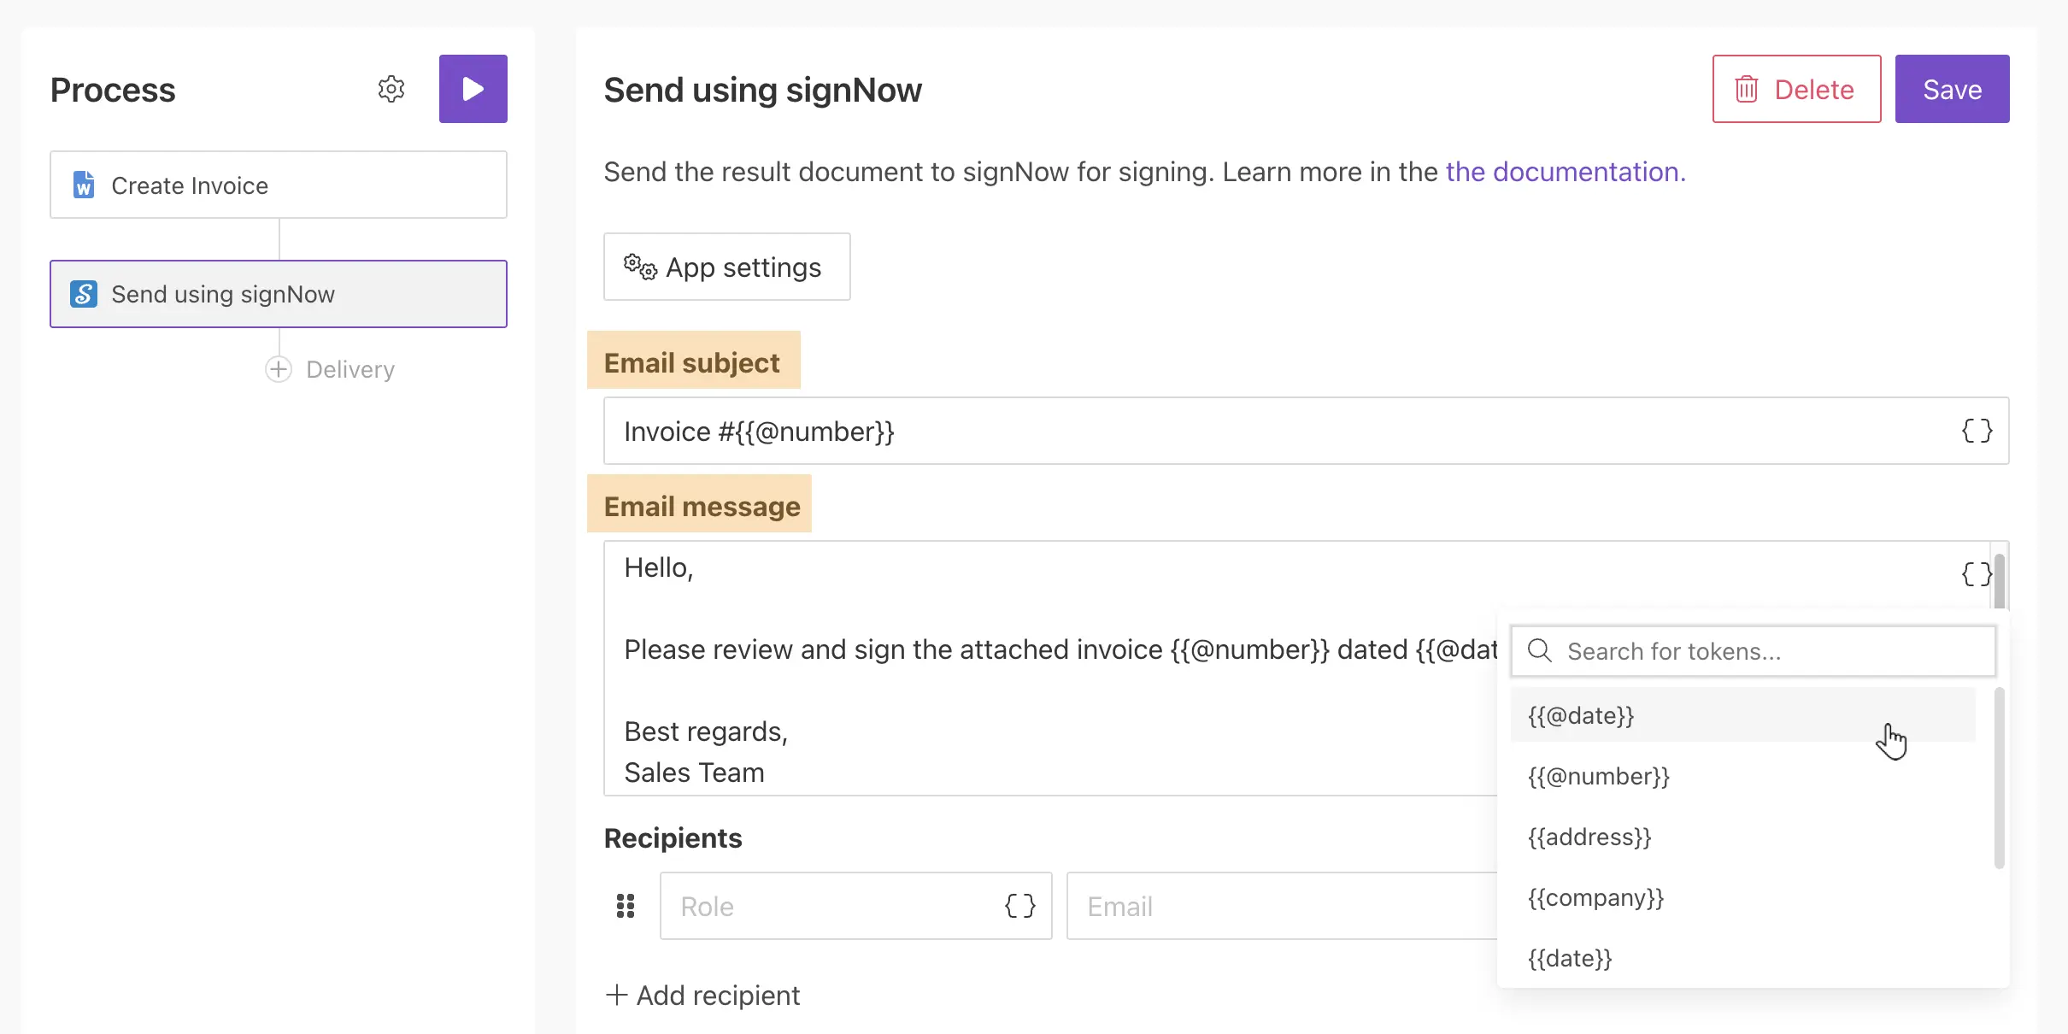Click the token search magnifier icon
The height and width of the screenshot is (1034, 2068).
(1540, 651)
